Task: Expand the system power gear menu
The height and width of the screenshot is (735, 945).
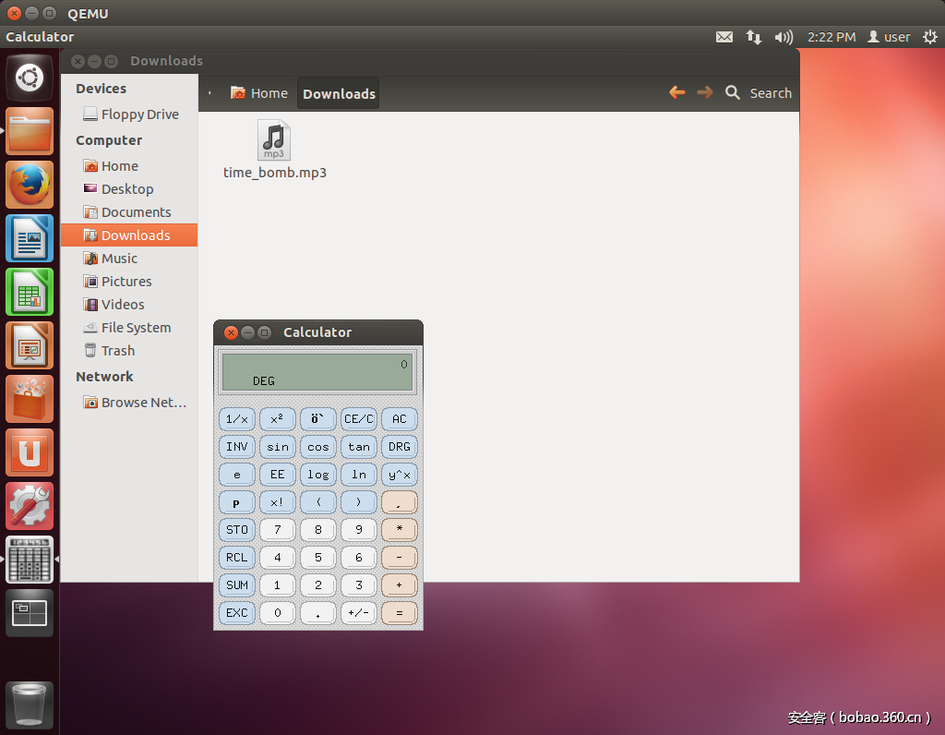Action: coord(929,37)
